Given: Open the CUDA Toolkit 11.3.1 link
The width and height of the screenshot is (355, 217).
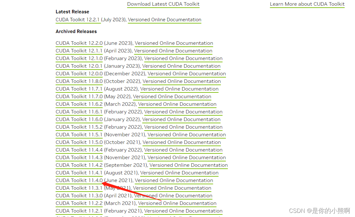Looking at the screenshot, I should point(79,188).
